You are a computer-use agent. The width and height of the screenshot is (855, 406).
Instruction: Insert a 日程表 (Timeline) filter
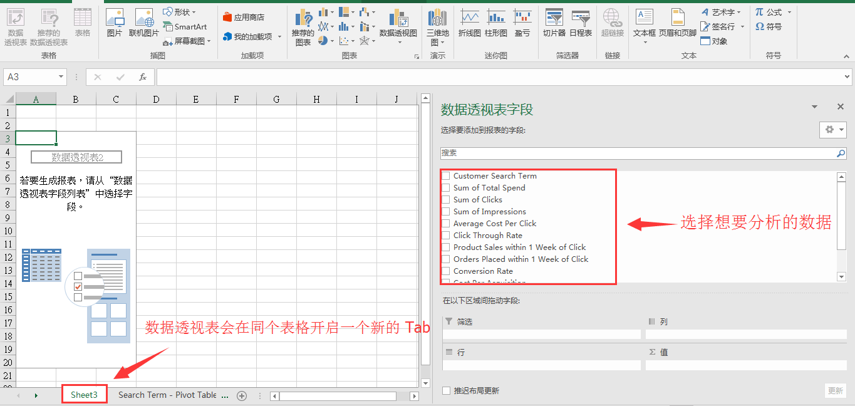(581, 23)
